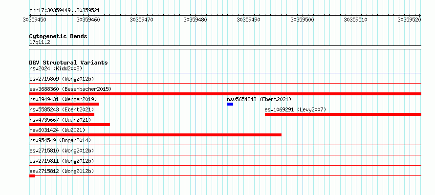The height and width of the screenshot is (195, 435).
Task: Click ruler position 30359450
Action: tap(34, 20)
